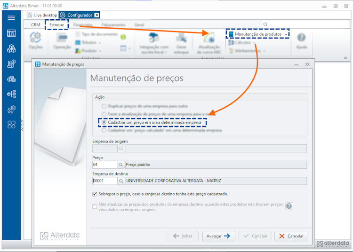The height and width of the screenshot is (252, 353).
Task: Switch to the Live desktop tab
Action: [42, 15]
